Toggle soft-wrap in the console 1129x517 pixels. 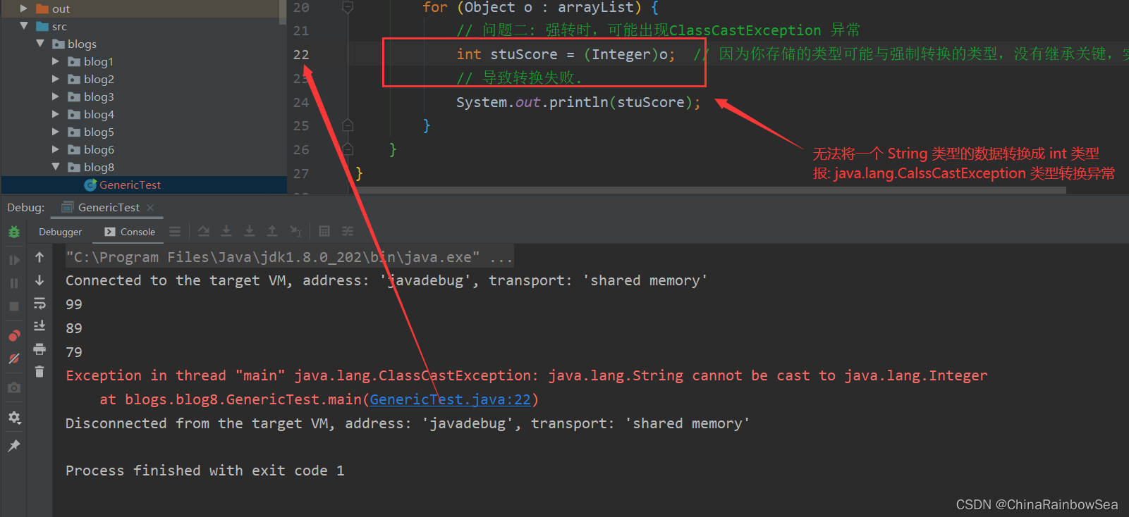(39, 304)
